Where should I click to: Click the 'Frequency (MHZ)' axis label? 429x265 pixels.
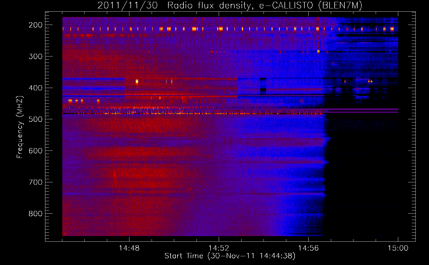(x=20, y=127)
